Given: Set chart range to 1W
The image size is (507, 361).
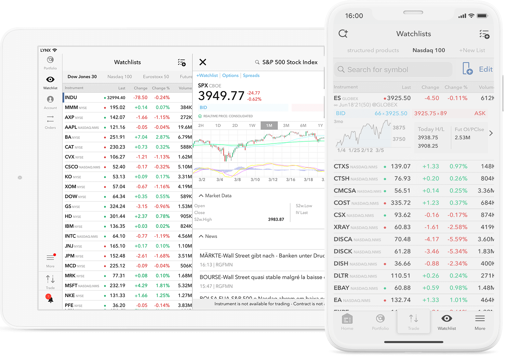Looking at the screenshot, I should [252, 126].
